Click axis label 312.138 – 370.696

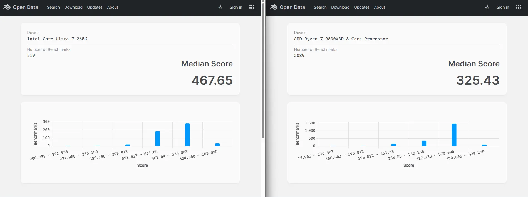pyautogui.click(x=435, y=155)
